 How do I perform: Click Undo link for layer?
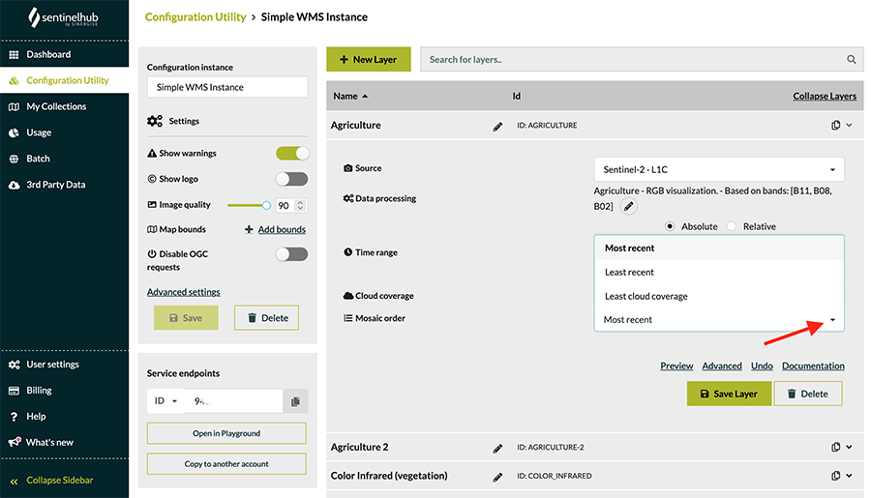tap(762, 366)
